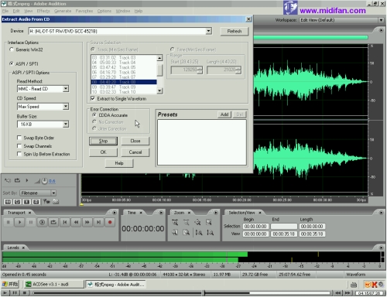Click the dialog Help button
This screenshot has height=297, width=387.
(119, 163)
